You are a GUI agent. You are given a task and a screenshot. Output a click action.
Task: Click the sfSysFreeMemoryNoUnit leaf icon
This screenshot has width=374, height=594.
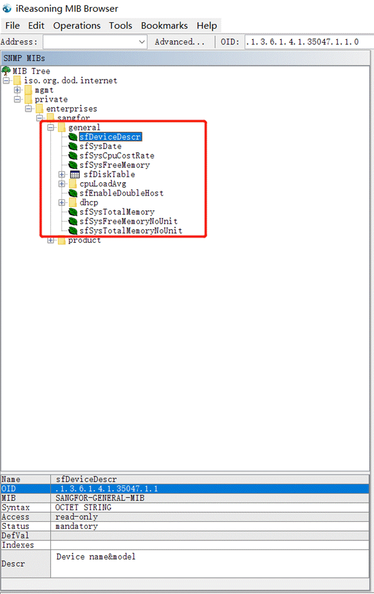point(73,221)
